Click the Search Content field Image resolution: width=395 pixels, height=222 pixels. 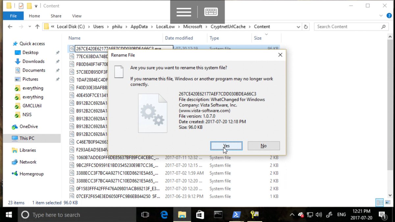click(351, 27)
